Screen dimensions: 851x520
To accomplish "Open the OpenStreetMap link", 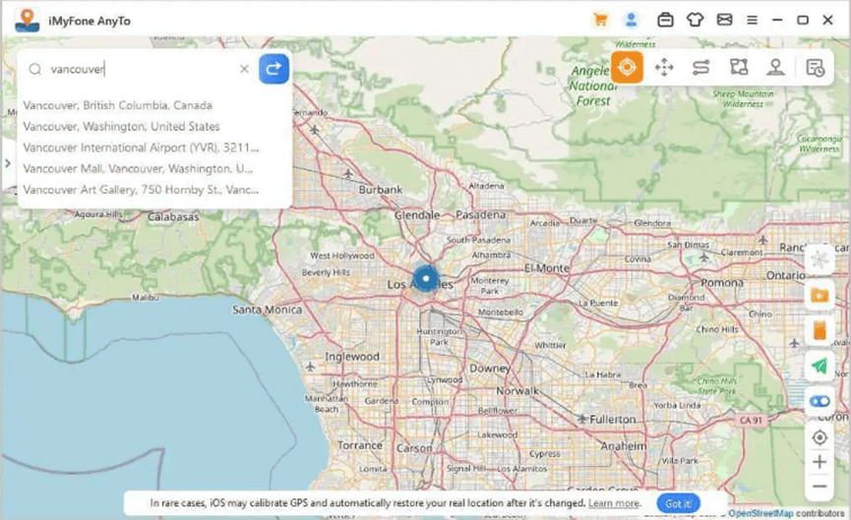I will coord(760,513).
